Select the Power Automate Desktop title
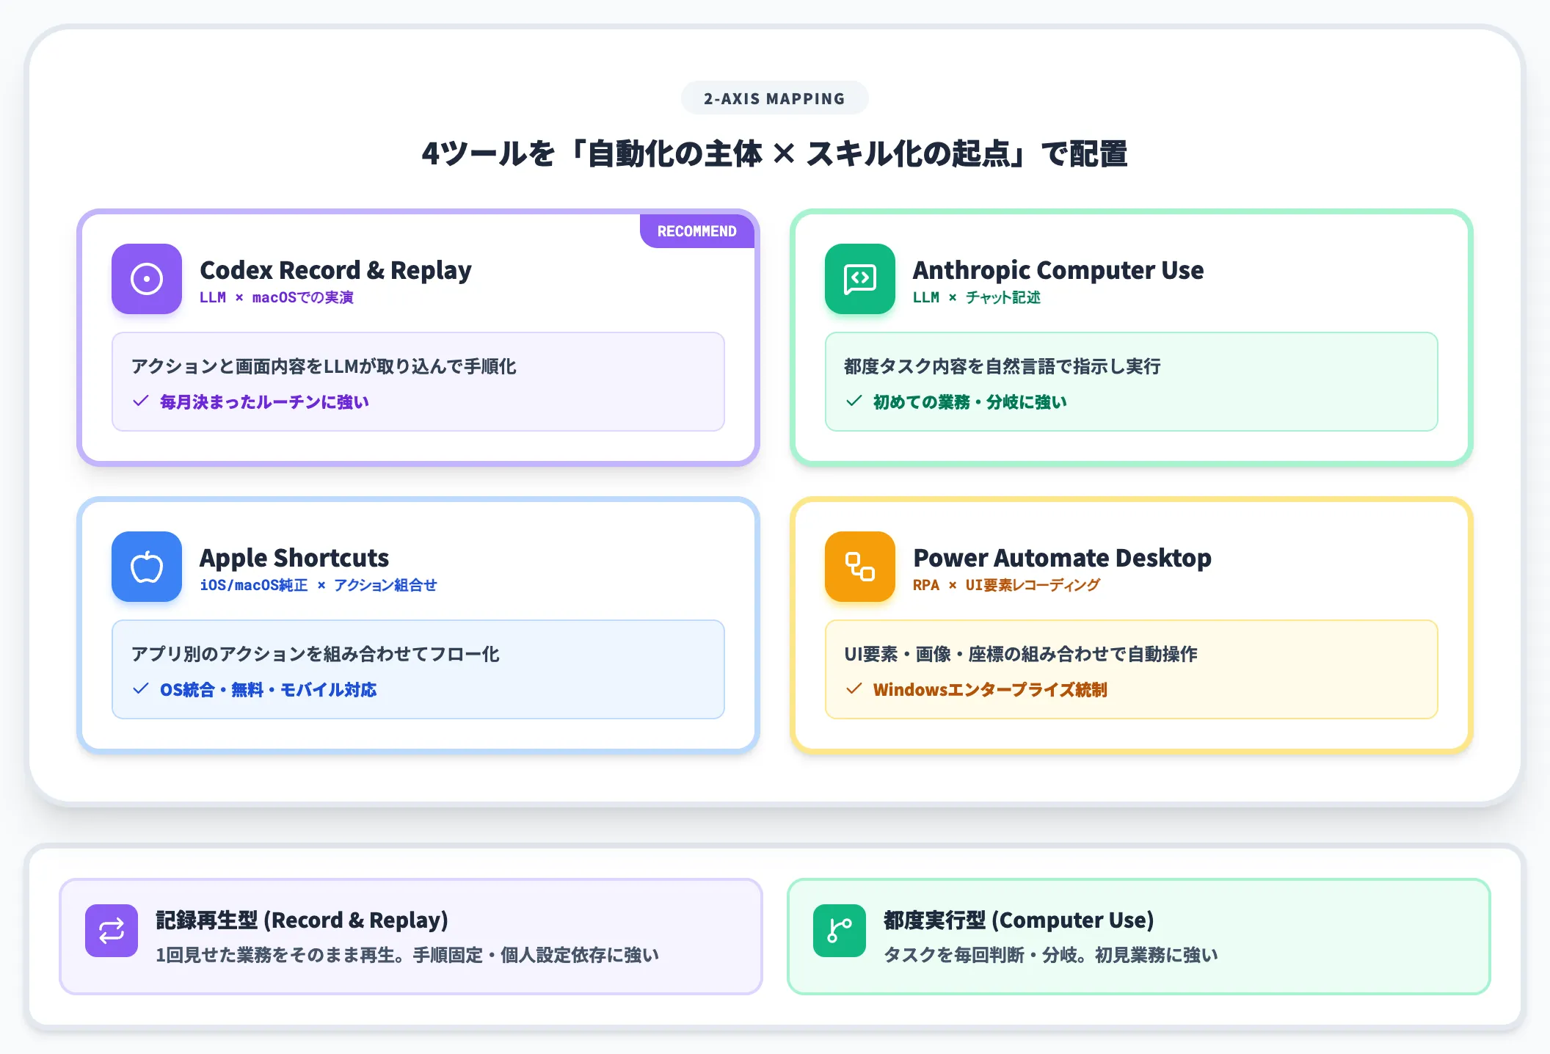This screenshot has width=1550, height=1054. click(x=1062, y=558)
